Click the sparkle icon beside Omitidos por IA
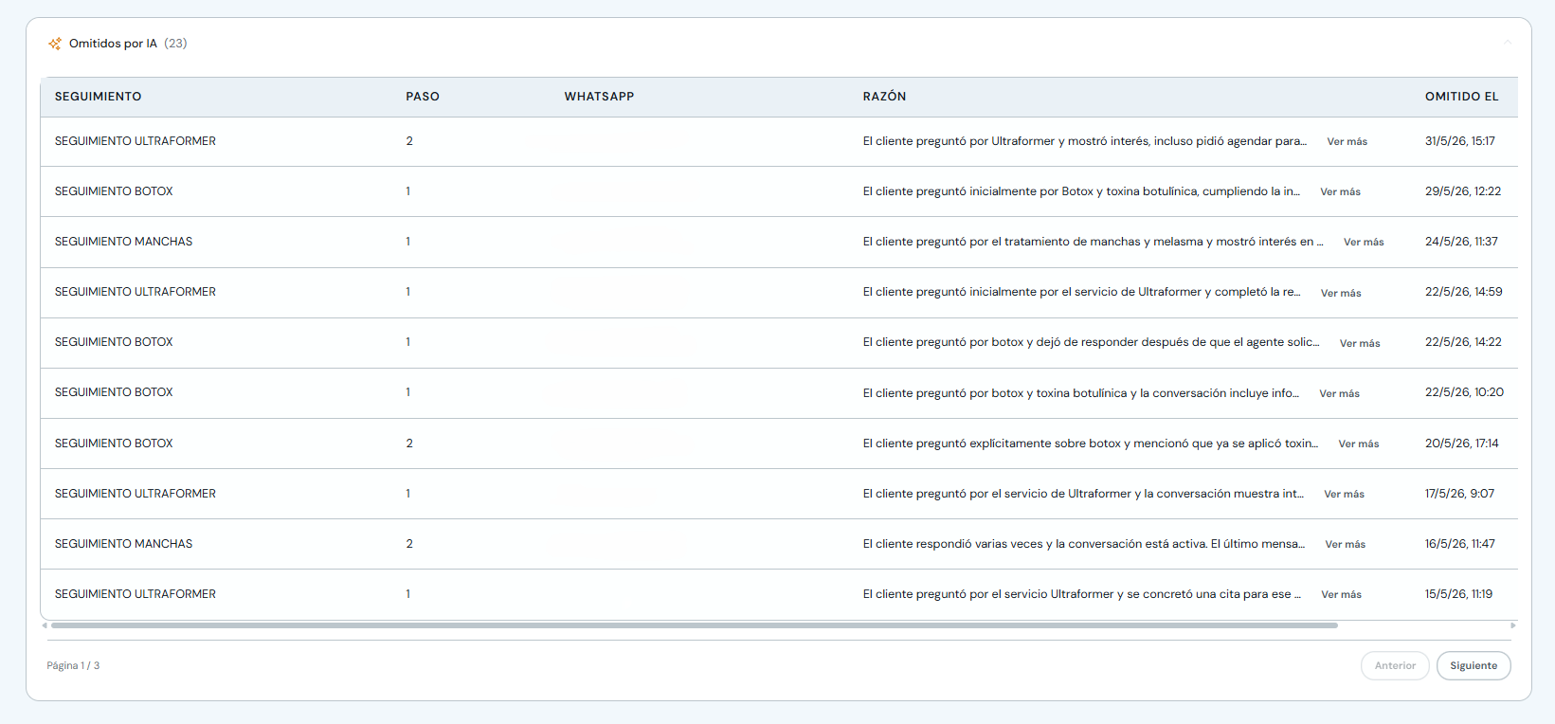 (x=55, y=44)
